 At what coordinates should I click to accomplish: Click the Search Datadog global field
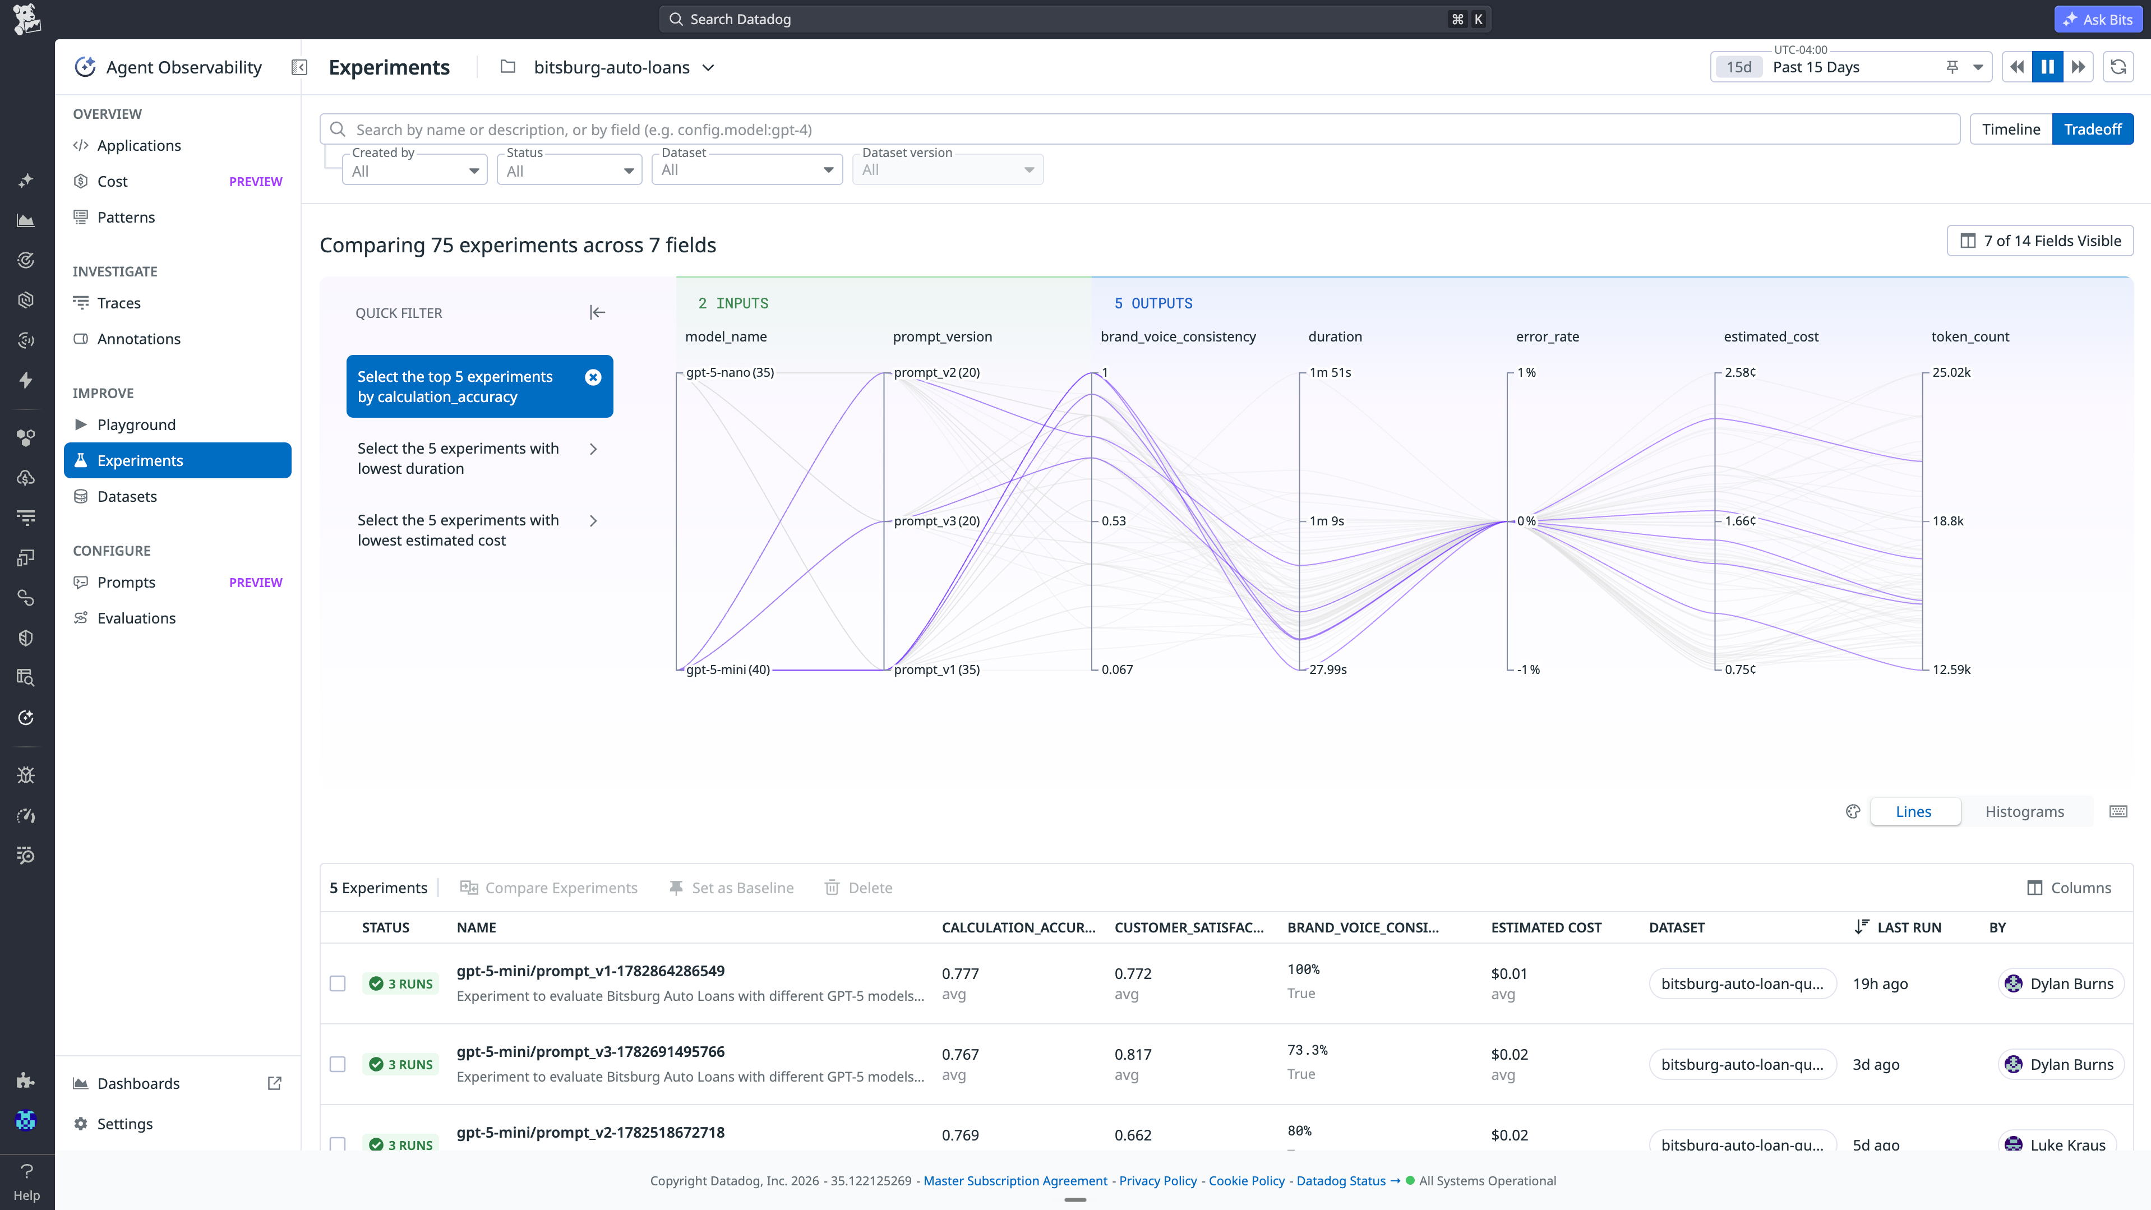[1075, 19]
